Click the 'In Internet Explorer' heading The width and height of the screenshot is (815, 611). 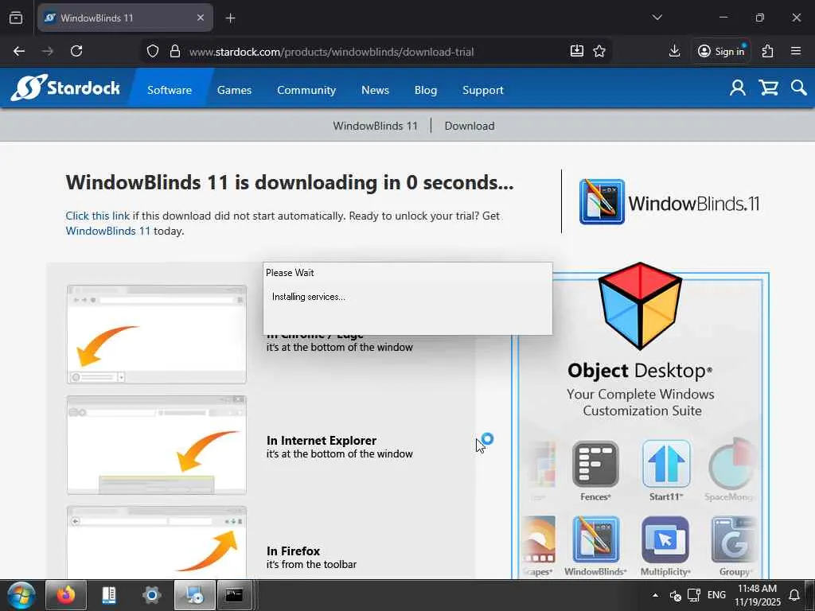322,440
